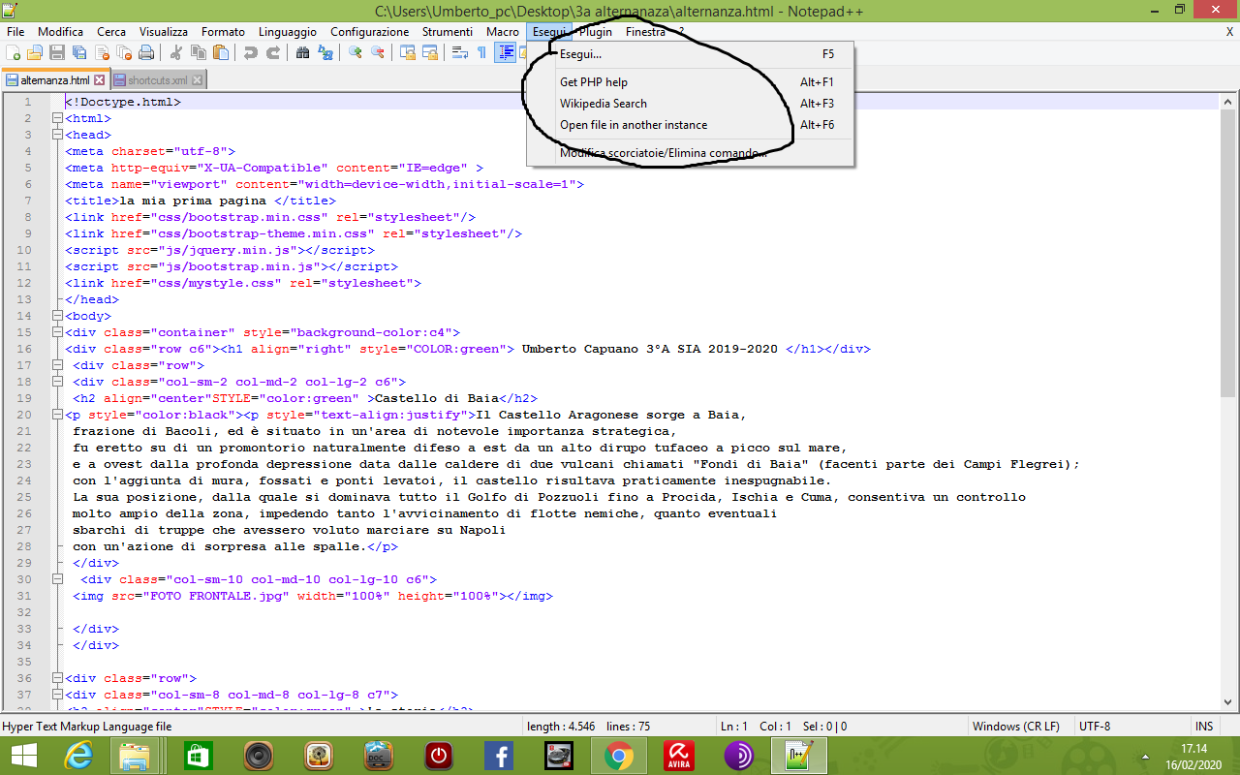The image size is (1240, 775).
Task: Collapse the head fold marker on line 3
Action: pos(57,135)
